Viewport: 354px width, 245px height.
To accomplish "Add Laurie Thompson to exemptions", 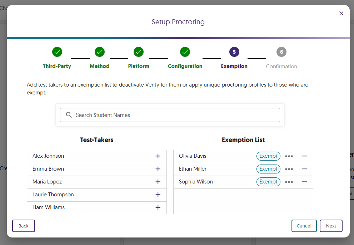I will pyautogui.click(x=158, y=195).
